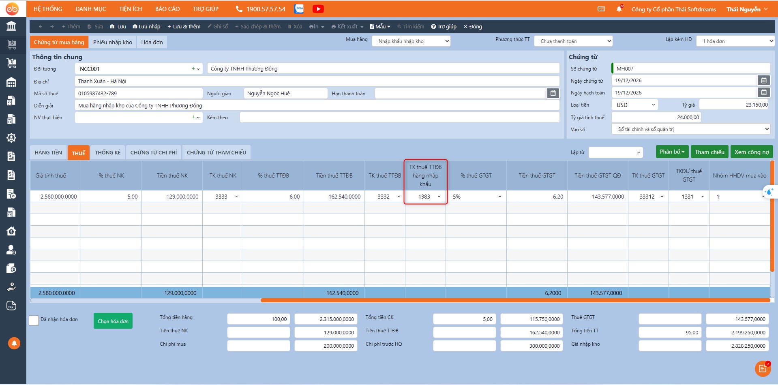Expand the Phương thức TT dropdown
This screenshot has width=778, height=385.
click(x=573, y=41)
